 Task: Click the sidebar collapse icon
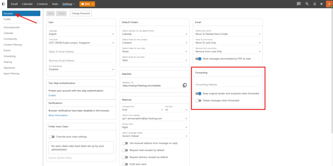(x=3, y=4)
